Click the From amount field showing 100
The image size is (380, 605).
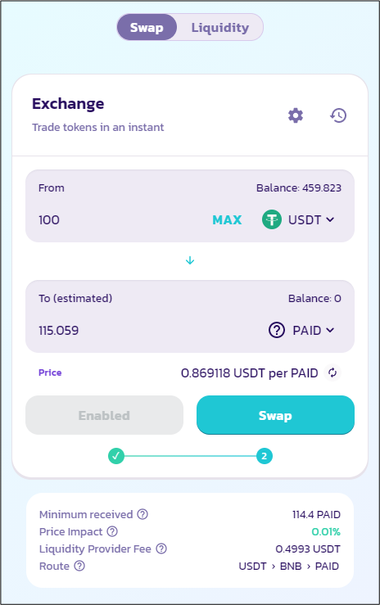(120, 220)
